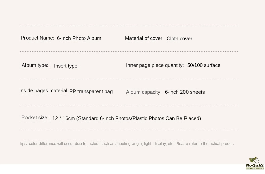The image size is (265, 174).
Task: Click the HoGaKi house leaf logo
Action: pyautogui.click(x=254, y=160)
